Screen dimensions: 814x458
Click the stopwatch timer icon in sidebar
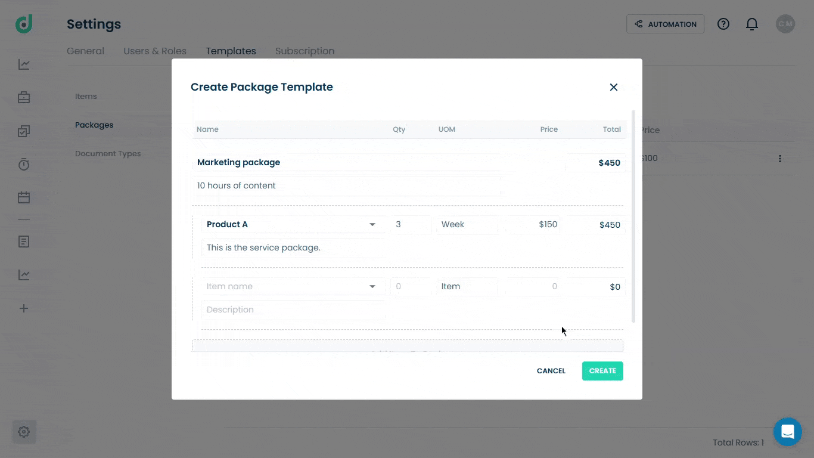click(24, 164)
